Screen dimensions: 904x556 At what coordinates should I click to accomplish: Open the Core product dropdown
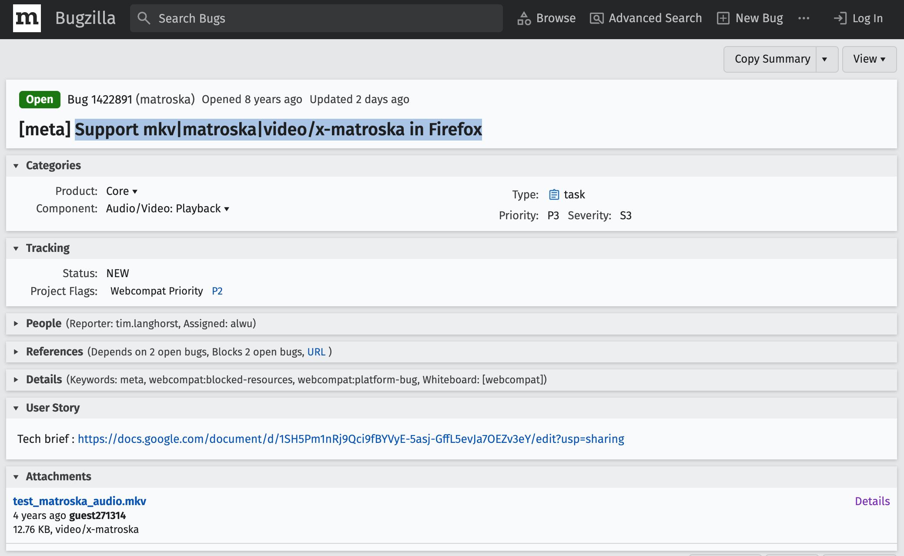122,191
